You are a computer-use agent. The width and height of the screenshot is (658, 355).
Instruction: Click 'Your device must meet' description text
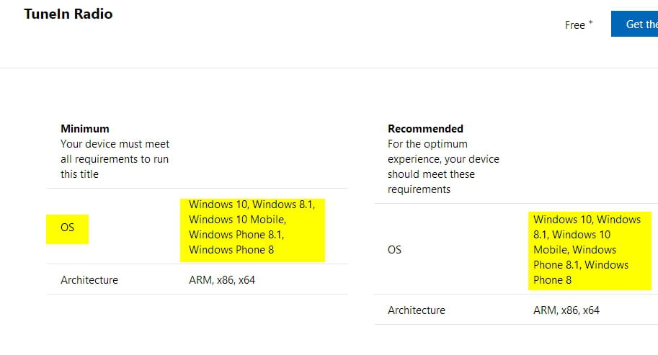tap(115, 144)
